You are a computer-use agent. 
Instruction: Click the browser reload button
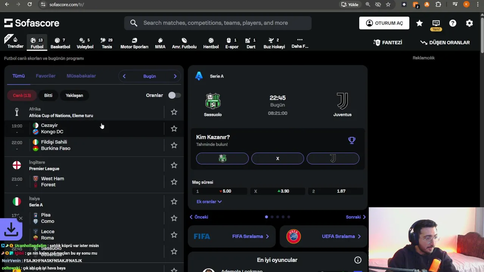tap(29, 5)
